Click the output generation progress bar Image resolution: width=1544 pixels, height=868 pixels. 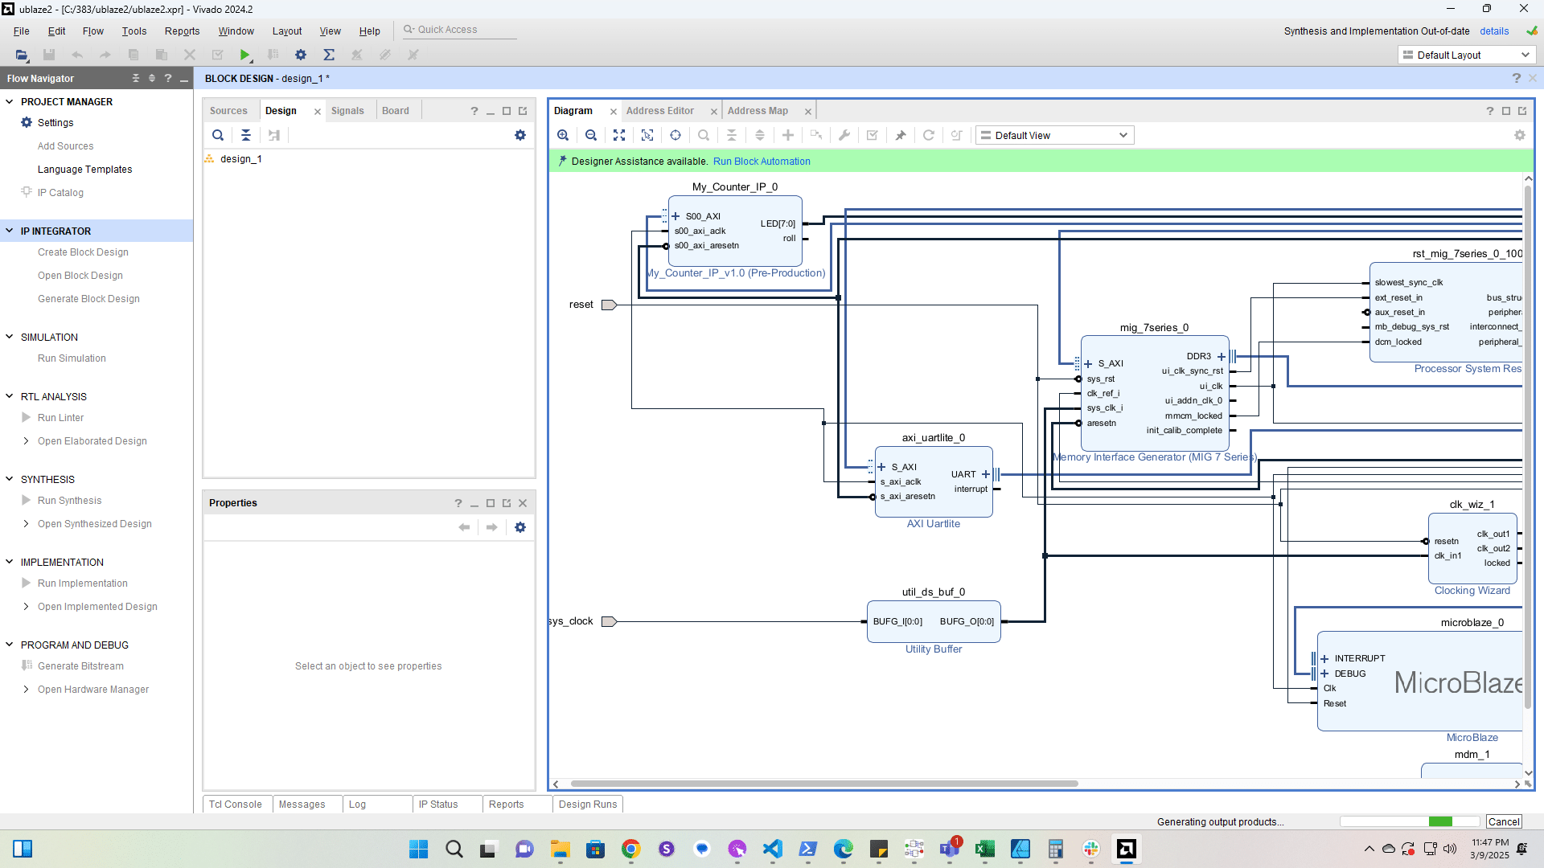point(1409,821)
